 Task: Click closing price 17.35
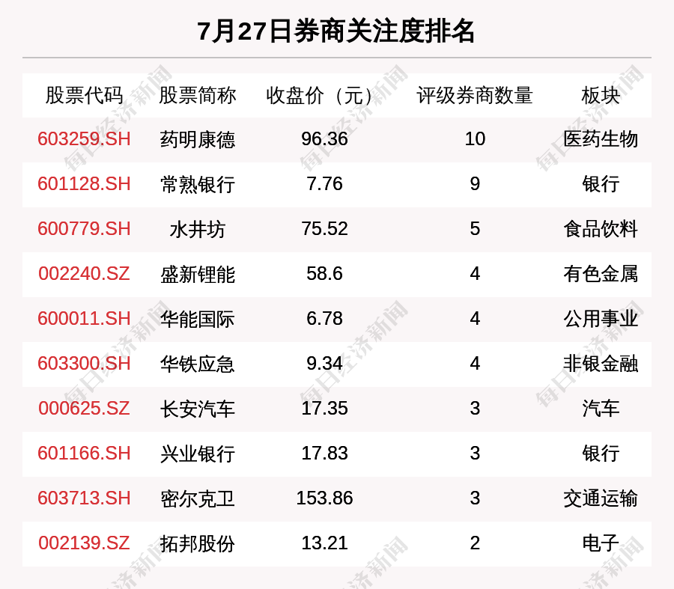[x=324, y=408]
